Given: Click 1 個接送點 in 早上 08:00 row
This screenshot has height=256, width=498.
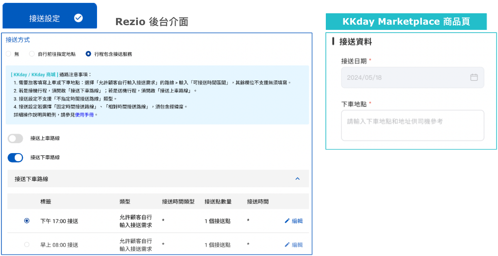Looking at the screenshot, I should point(217,245).
